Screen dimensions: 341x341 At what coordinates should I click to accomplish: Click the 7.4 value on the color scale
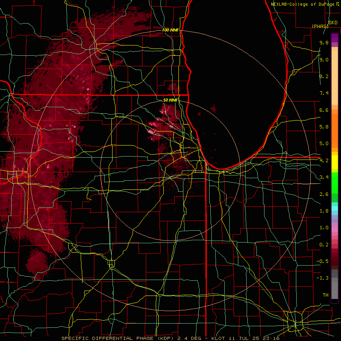click(324, 93)
